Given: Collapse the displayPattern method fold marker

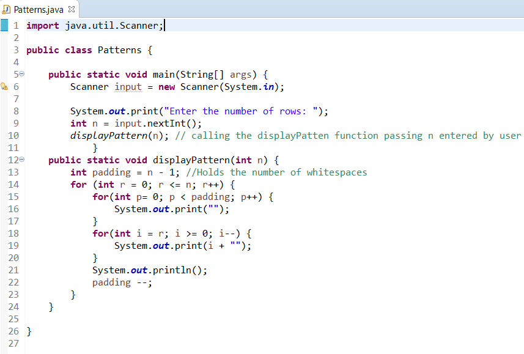Looking at the screenshot, I should click(21, 159).
